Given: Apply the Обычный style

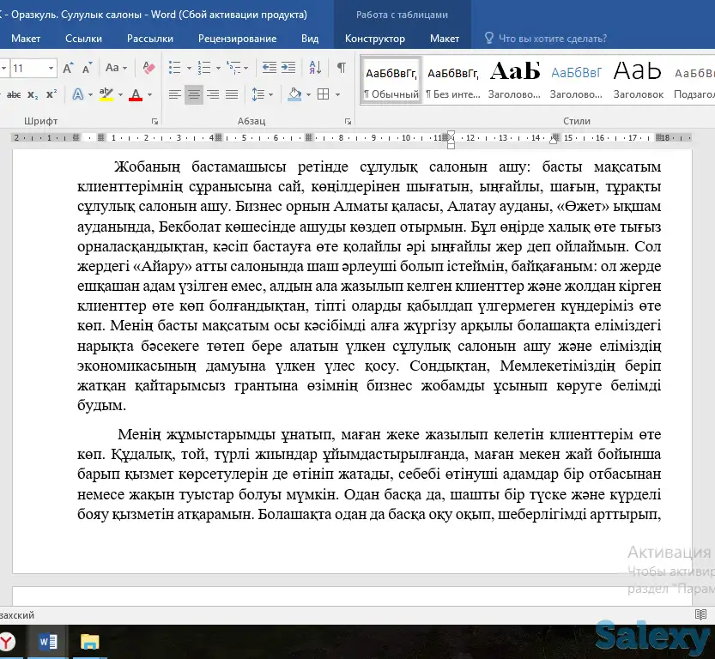Looking at the screenshot, I should click(x=391, y=80).
